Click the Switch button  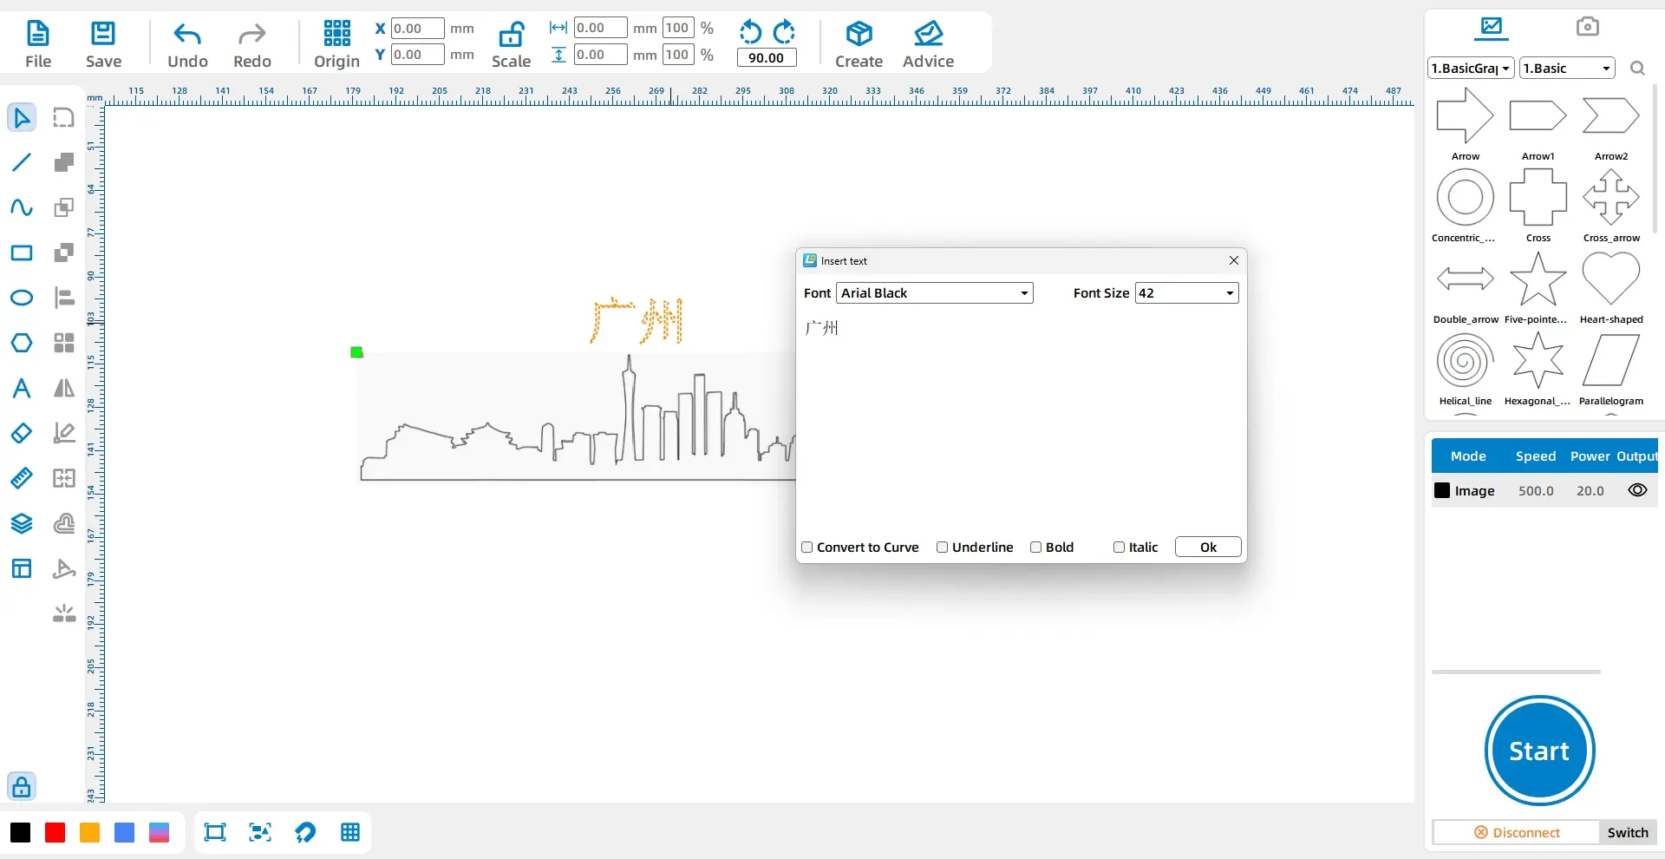click(x=1628, y=833)
